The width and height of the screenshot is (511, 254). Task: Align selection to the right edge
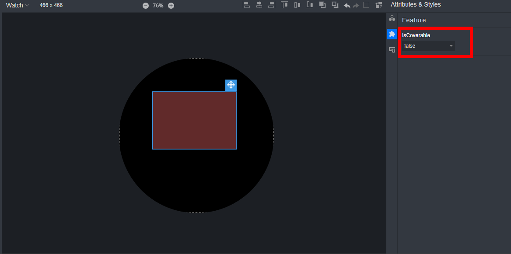pyautogui.click(x=272, y=5)
